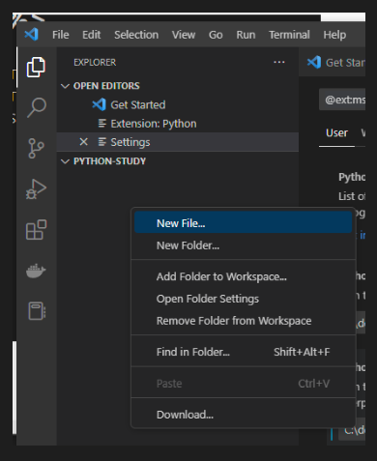Collapse the PYTHON-STUDY folder section
This screenshot has width=377, height=461.
[x=65, y=161]
